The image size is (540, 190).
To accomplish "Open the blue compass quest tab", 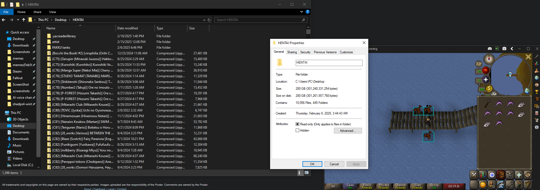I will pos(492,175).
